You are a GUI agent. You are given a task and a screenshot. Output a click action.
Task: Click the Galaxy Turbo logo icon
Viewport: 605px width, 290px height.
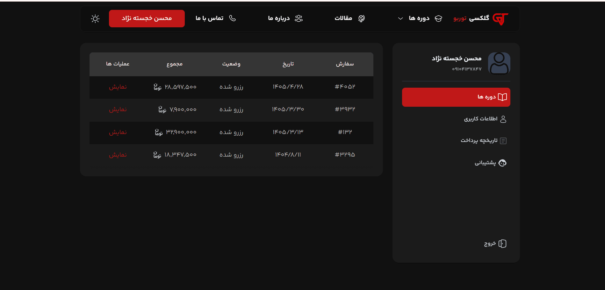point(501,19)
